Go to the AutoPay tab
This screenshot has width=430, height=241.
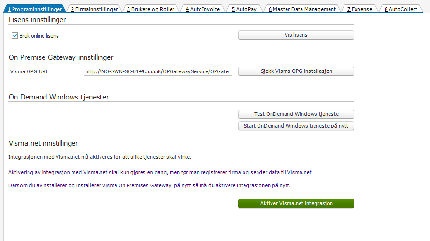[244, 9]
